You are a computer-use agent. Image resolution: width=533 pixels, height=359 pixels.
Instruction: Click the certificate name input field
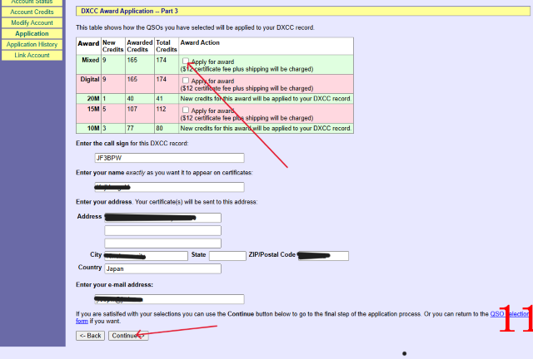(x=169, y=187)
